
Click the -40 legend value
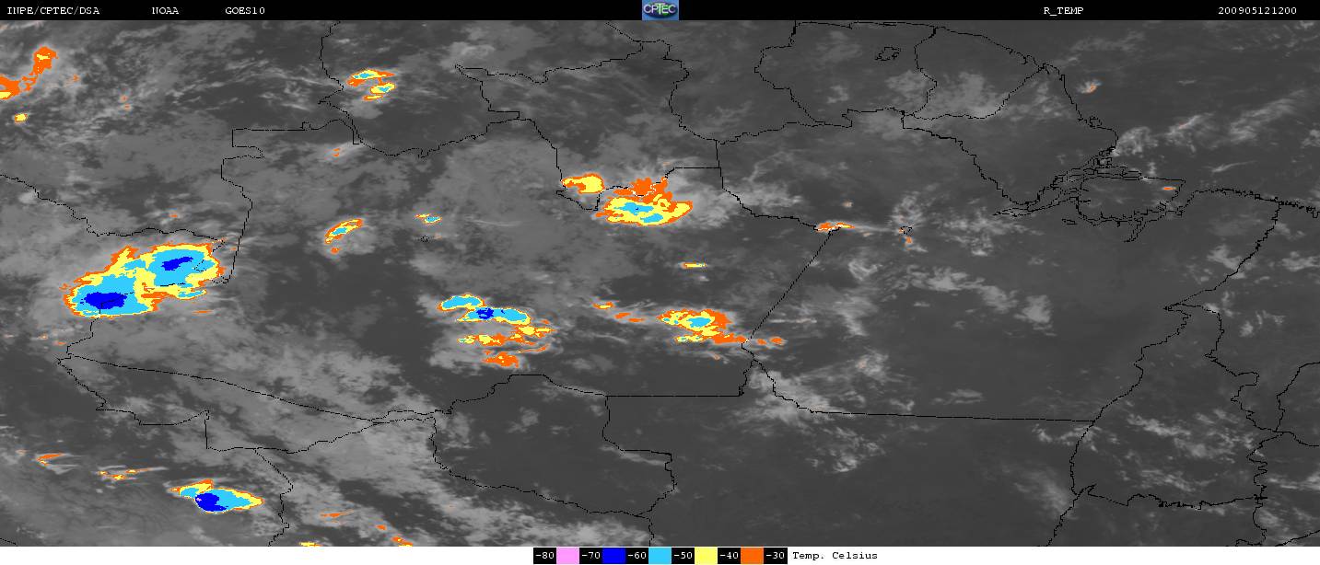coord(729,556)
